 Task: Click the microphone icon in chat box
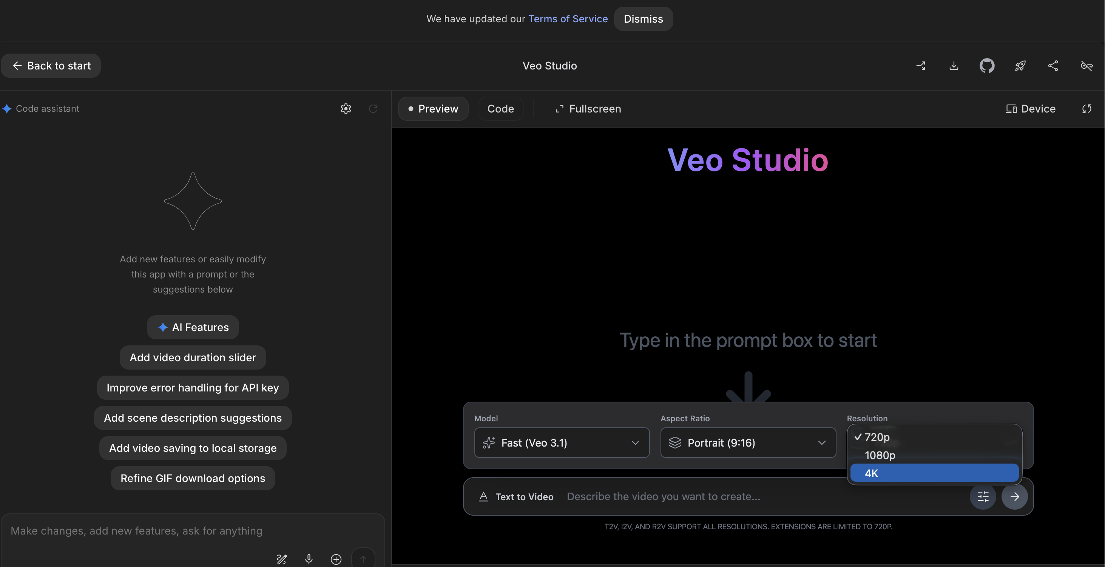309,559
